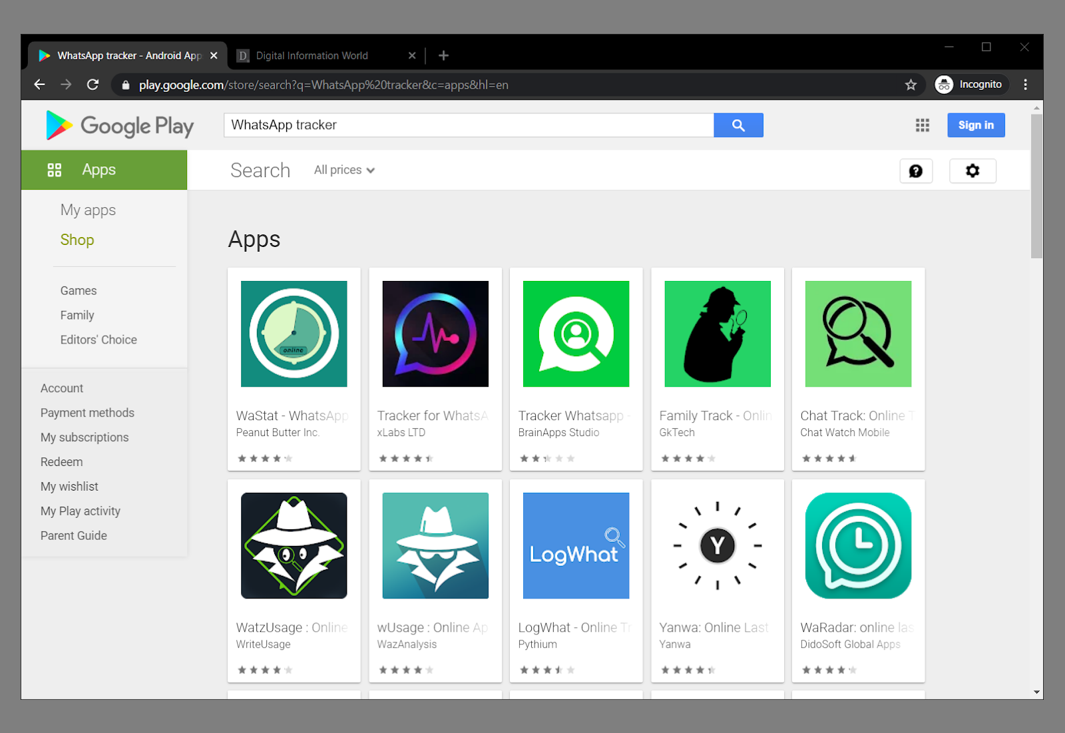Open Peanut Butter Inc. developer link

tap(278, 433)
